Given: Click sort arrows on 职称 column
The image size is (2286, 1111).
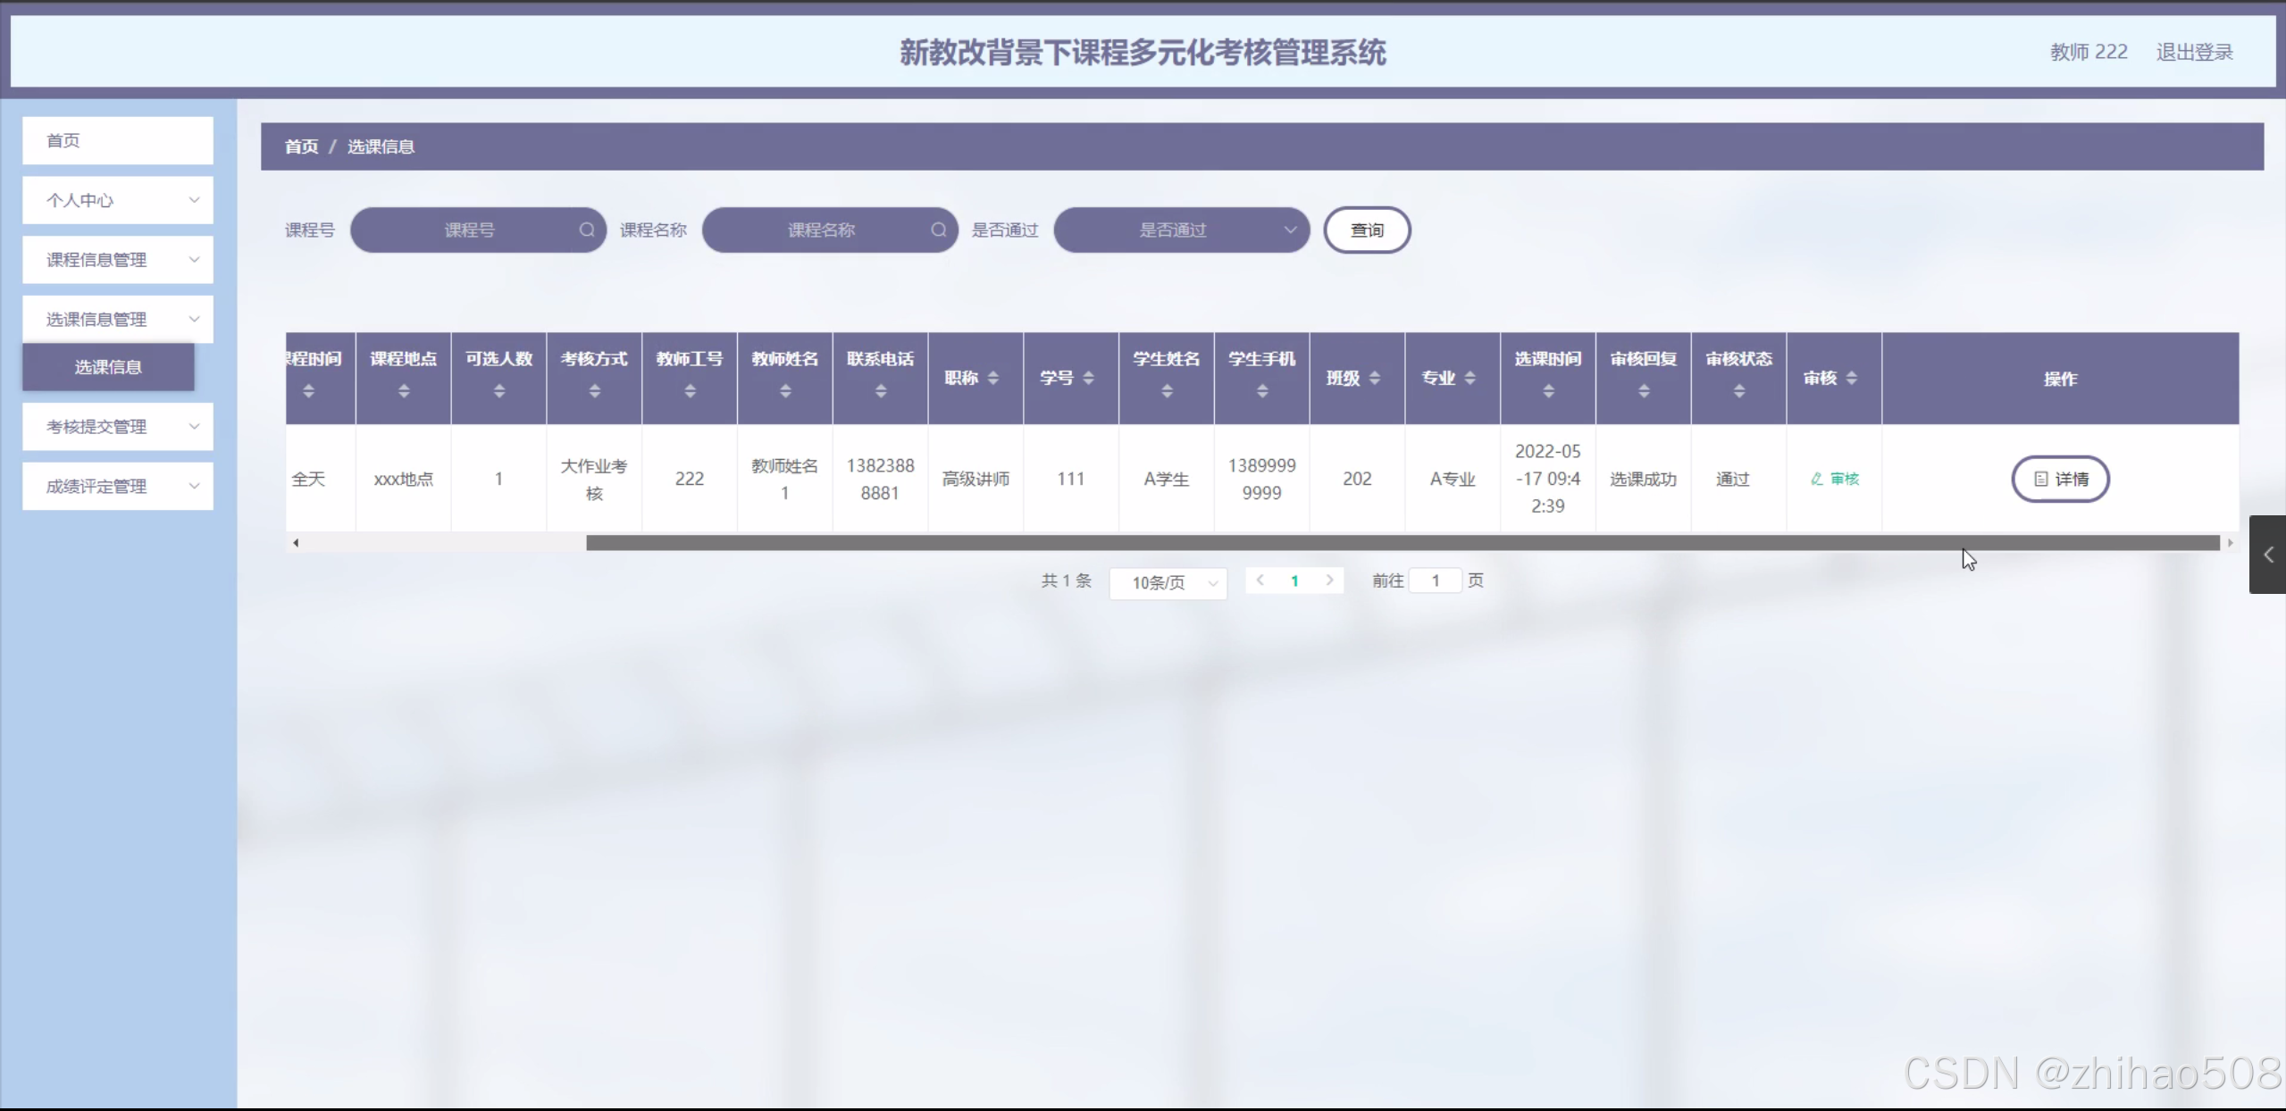Looking at the screenshot, I should tap(992, 378).
